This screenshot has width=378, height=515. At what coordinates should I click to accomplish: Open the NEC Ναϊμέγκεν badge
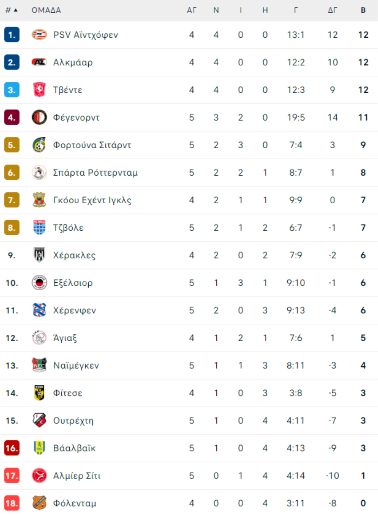pyautogui.click(x=39, y=365)
